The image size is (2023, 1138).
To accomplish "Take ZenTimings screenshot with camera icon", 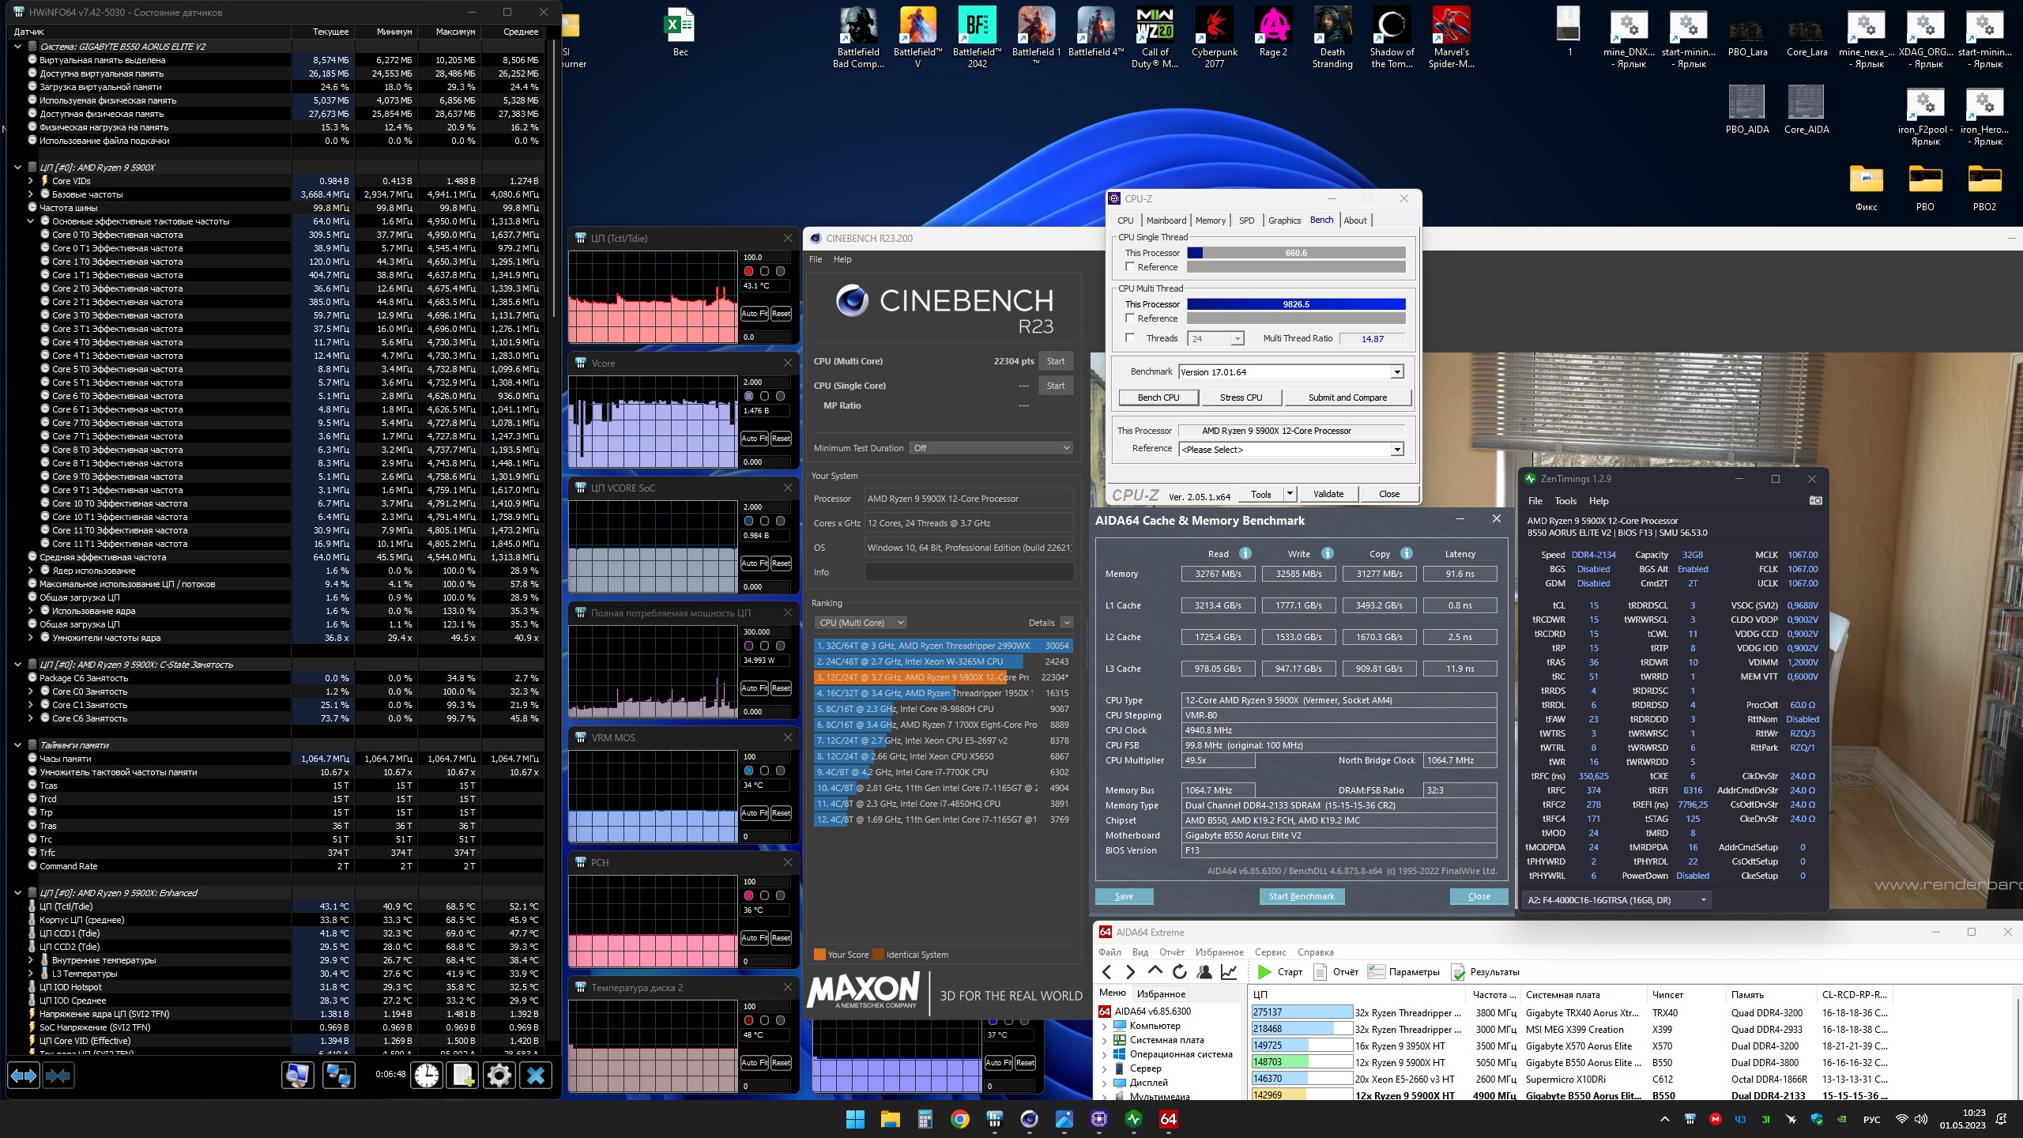I will pos(1815,500).
